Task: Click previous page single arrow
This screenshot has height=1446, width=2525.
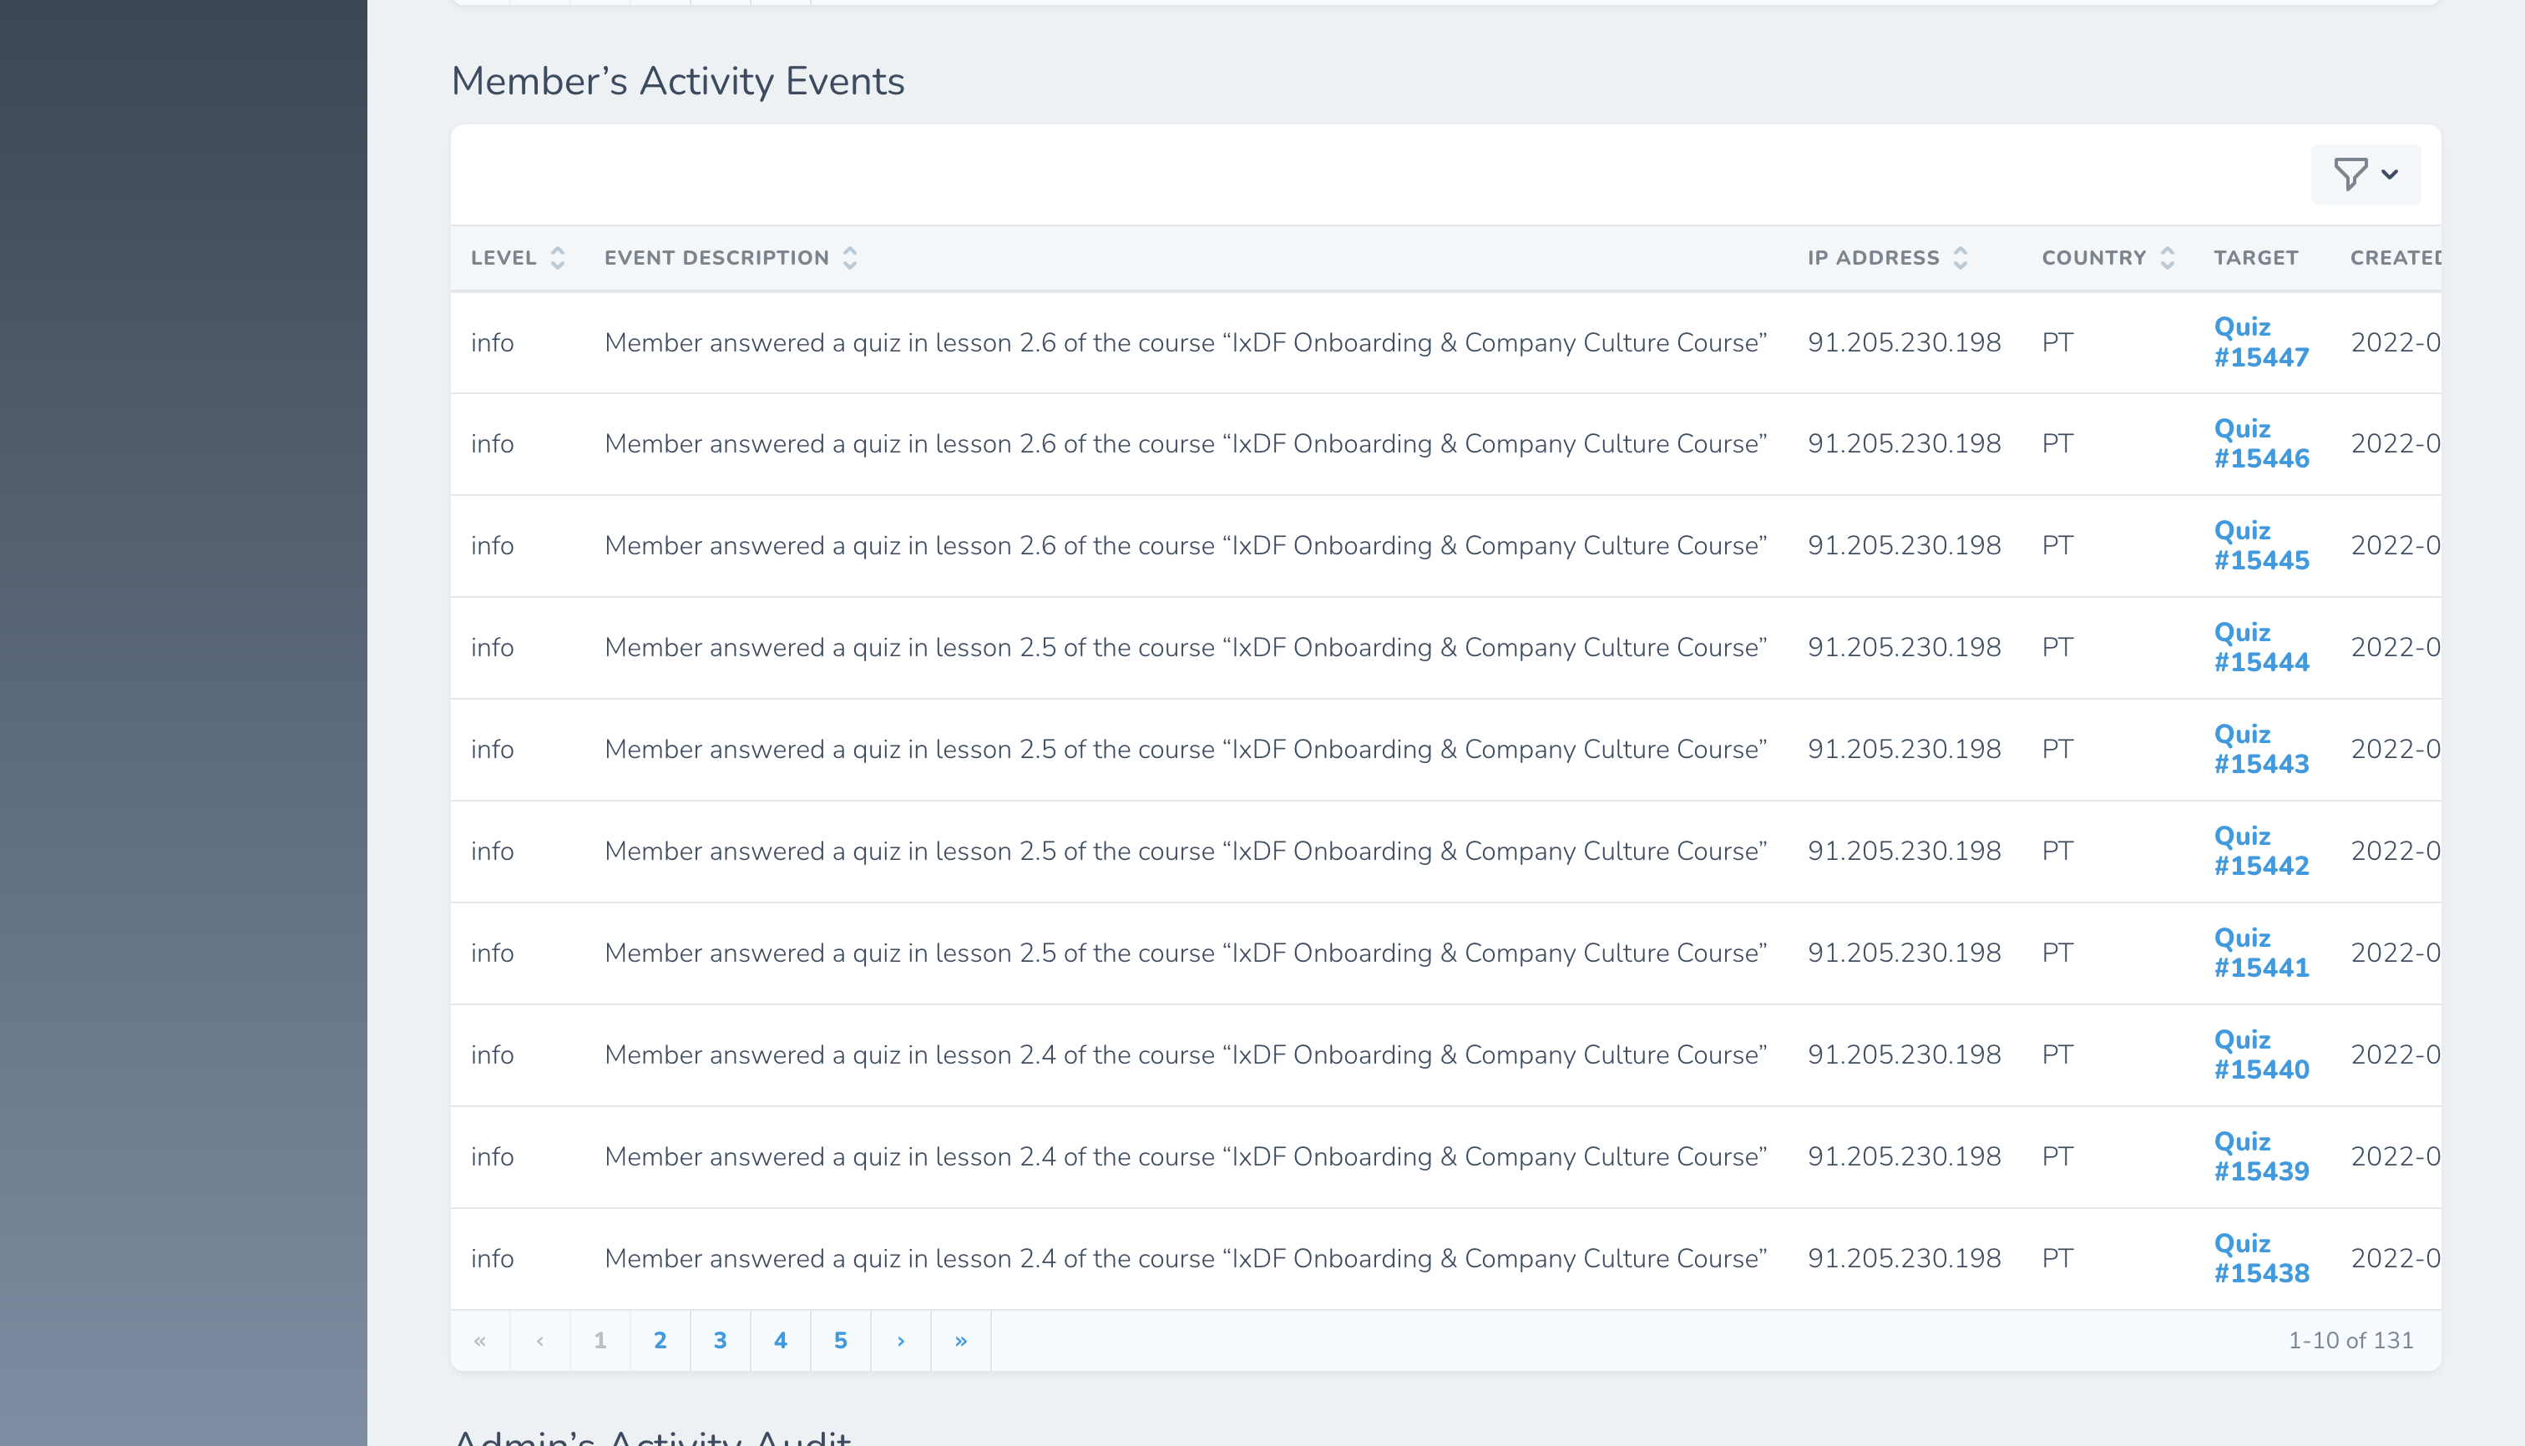Action: [540, 1341]
